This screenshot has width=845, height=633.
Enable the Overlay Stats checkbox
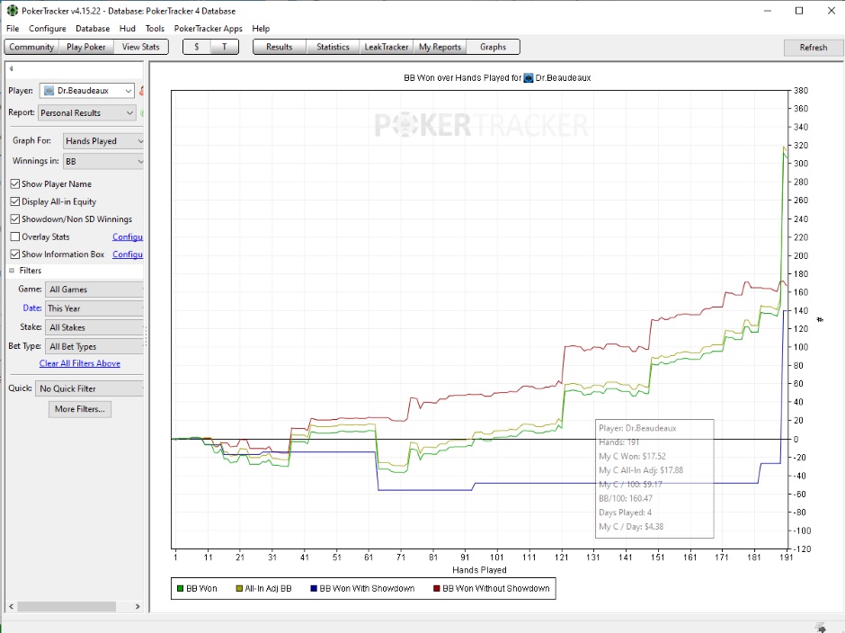pos(15,236)
